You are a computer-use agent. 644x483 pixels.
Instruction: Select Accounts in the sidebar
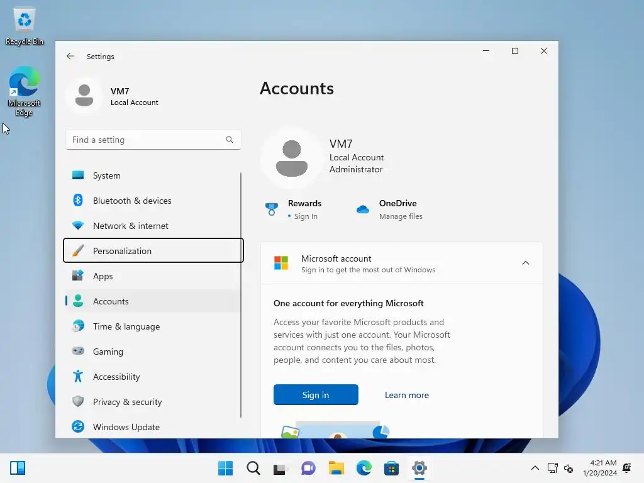tap(153, 301)
